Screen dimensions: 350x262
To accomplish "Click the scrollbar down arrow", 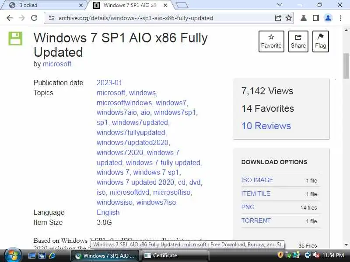I will tap(346, 245).
